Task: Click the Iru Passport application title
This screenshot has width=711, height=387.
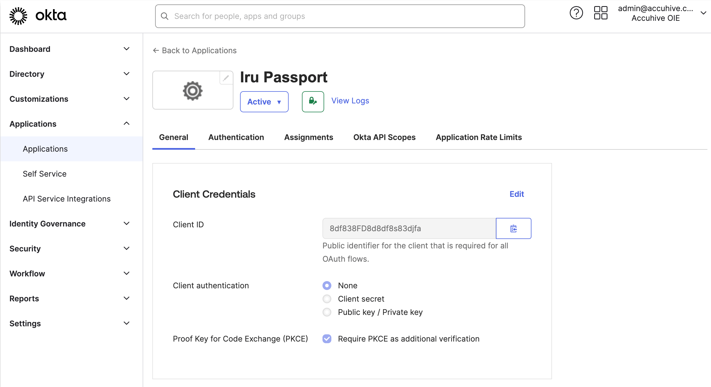Action: tap(284, 77)
